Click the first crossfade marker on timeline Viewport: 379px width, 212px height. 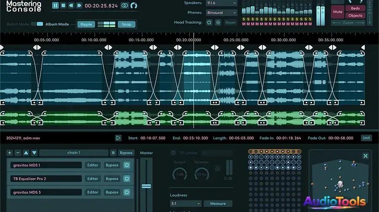37,48
